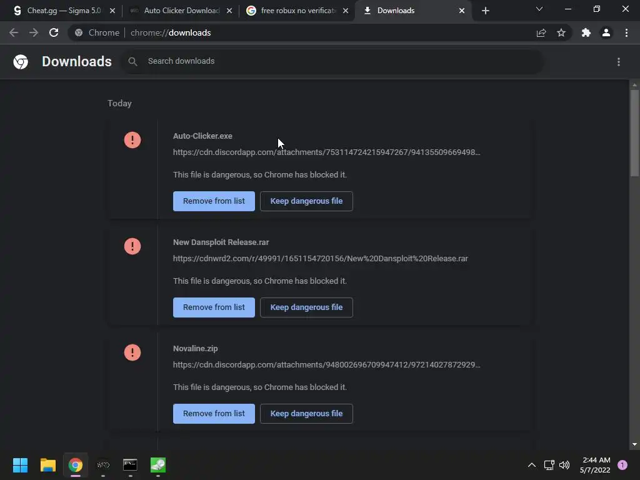Click the search magnifier icon
Screen dimensions: 640x480
coord(132,61)
